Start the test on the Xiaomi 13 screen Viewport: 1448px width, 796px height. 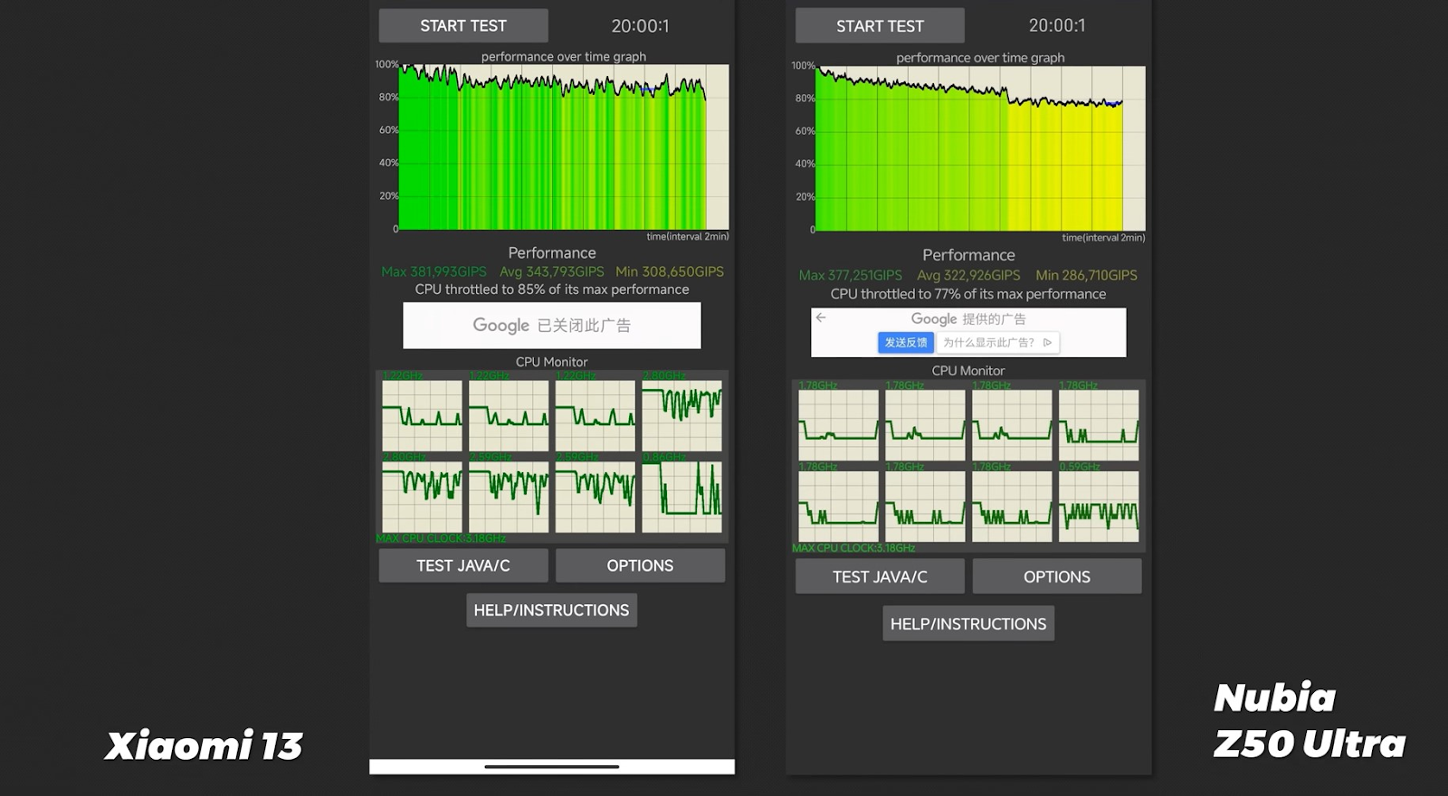463,25
